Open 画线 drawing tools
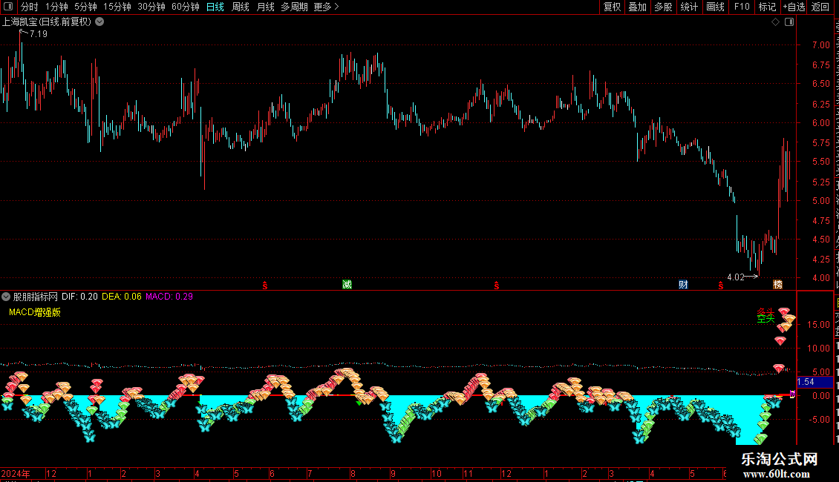Image resolution: width=839 pixels, height=482 pixels. click(x=715, y=7)
